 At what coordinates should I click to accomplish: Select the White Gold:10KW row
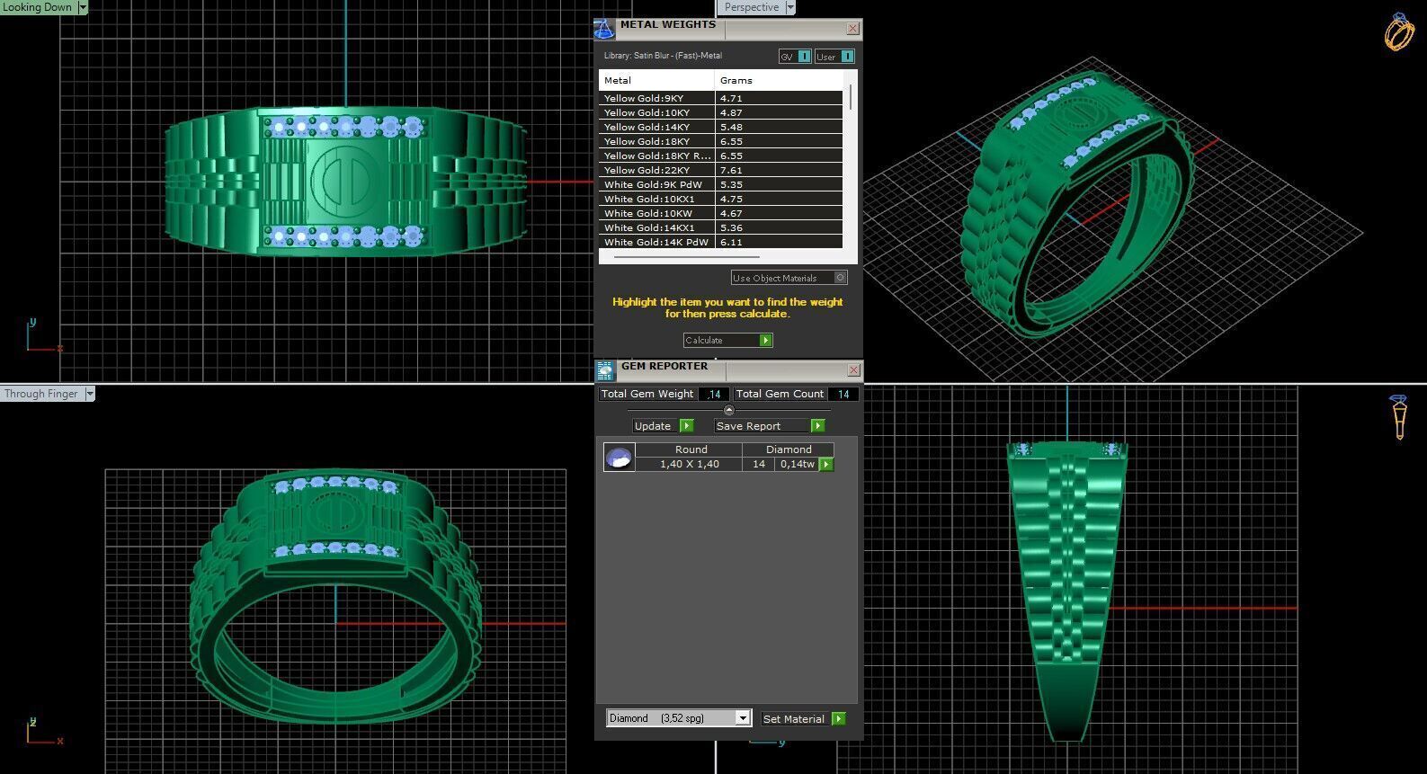point(720,213)
